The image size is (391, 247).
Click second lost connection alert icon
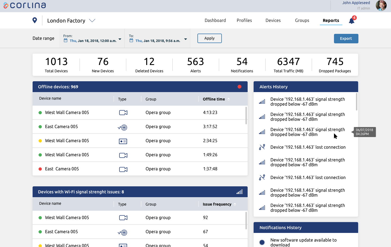tap(262, 177)
